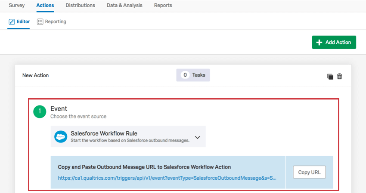Click the 0 Tasks badge
This screenshot has height=193, width=366.
point(193,75)
